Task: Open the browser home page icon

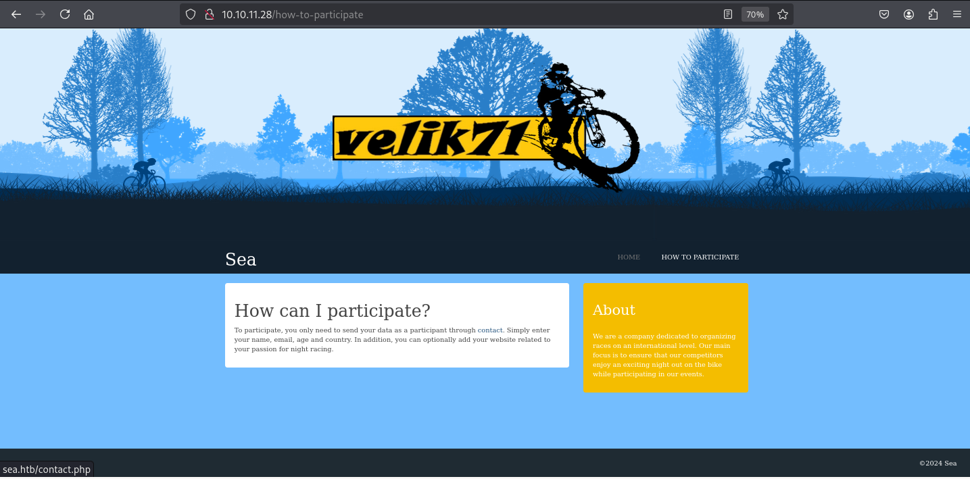Action: (89, 14)
